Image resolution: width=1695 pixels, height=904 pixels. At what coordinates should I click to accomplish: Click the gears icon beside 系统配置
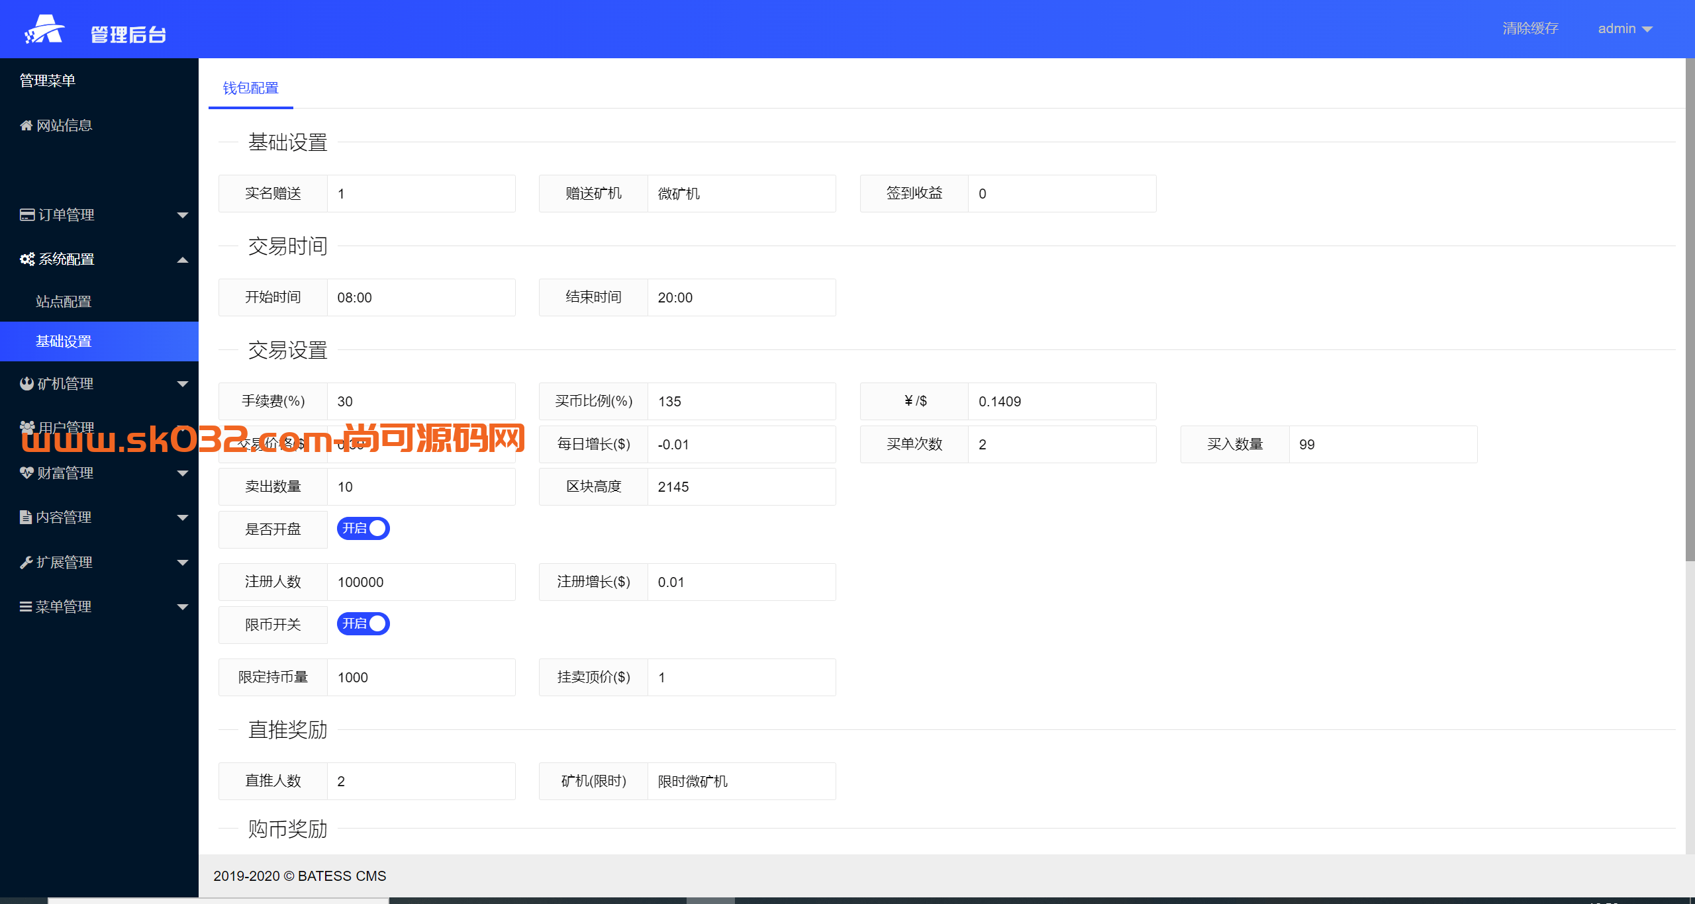27,259
